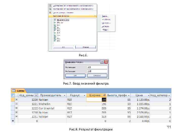Image resolution: width=182 pixels, height=136 pixels.
Task: Toggle the last checkbox in filter list
Action: click(x=55, y=41)
